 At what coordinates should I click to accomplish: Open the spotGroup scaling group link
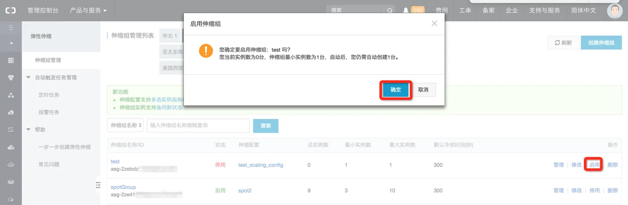(x=123, y=187)
